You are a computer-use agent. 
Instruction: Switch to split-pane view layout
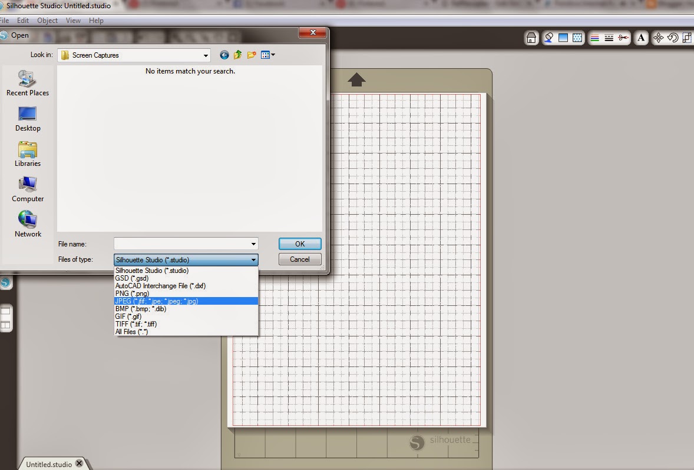coord(5,325)
